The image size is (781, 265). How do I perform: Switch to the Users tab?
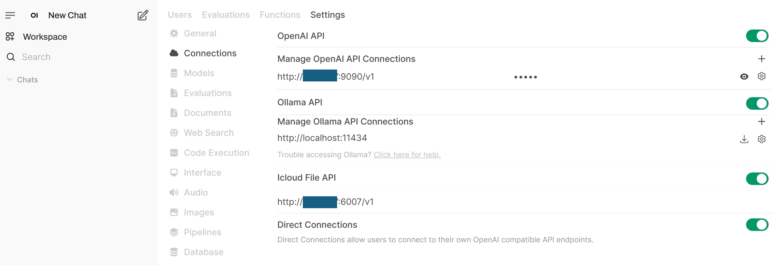pyautogui.click(x=179, y=15)
